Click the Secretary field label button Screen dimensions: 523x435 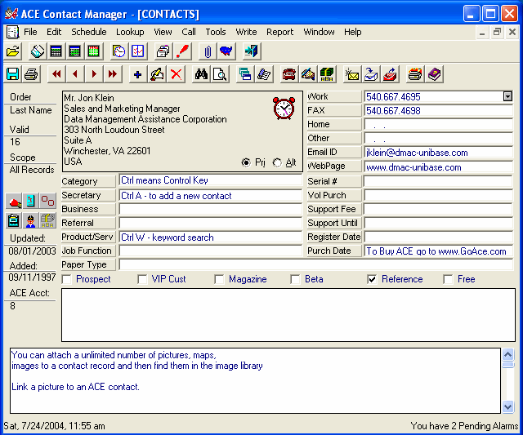[88, 195]
